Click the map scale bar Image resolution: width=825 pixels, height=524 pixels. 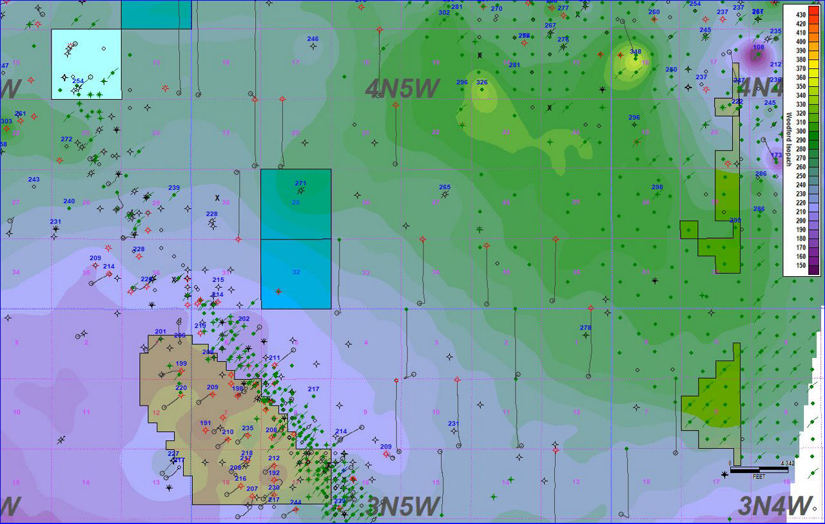[759, 470]
